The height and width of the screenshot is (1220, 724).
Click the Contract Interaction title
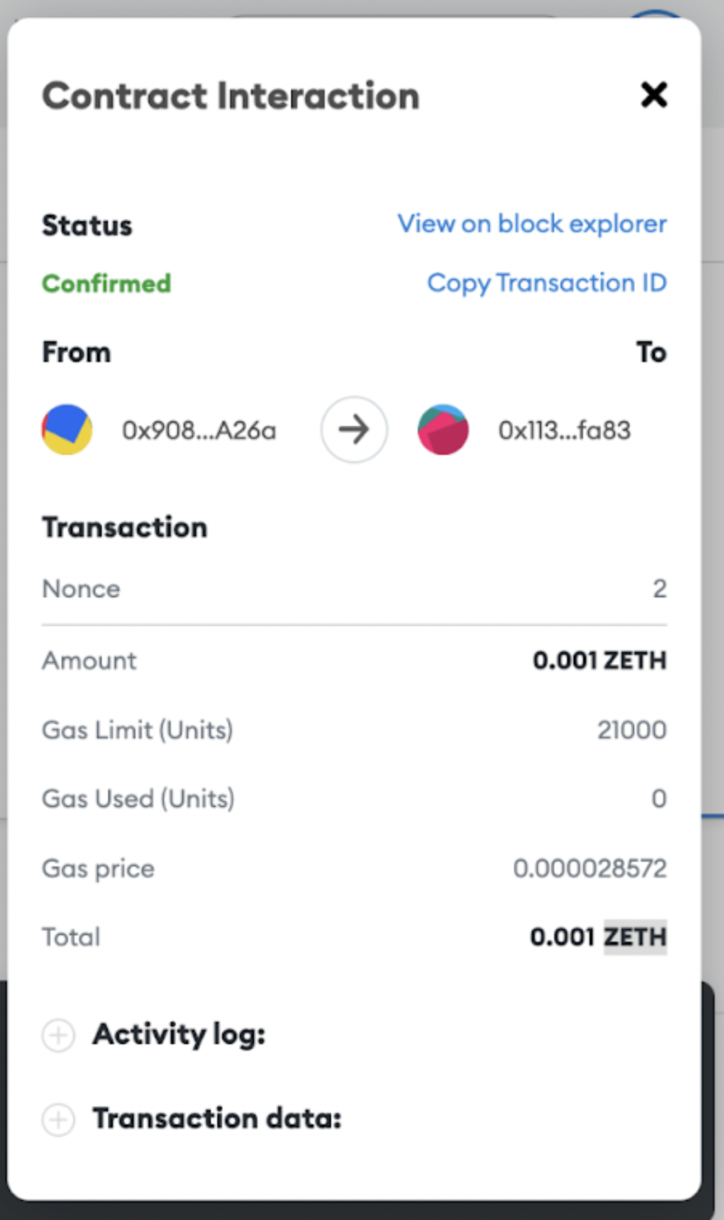[x=230, y=95]
